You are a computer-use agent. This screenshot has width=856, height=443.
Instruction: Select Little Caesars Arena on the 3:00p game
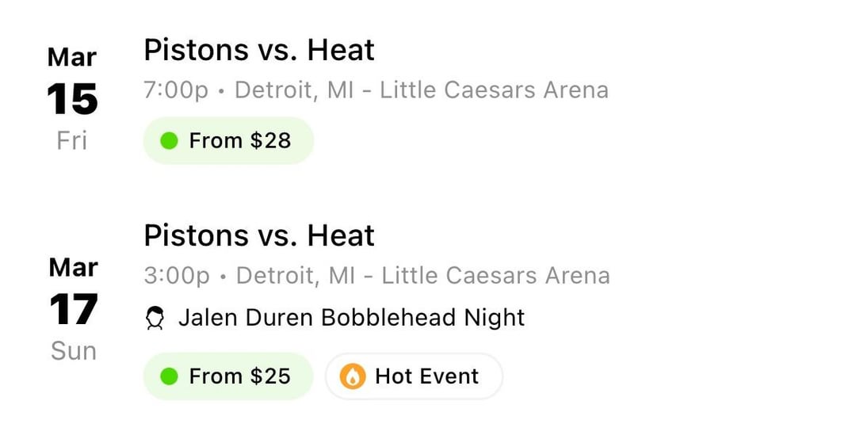pos(495,276)
